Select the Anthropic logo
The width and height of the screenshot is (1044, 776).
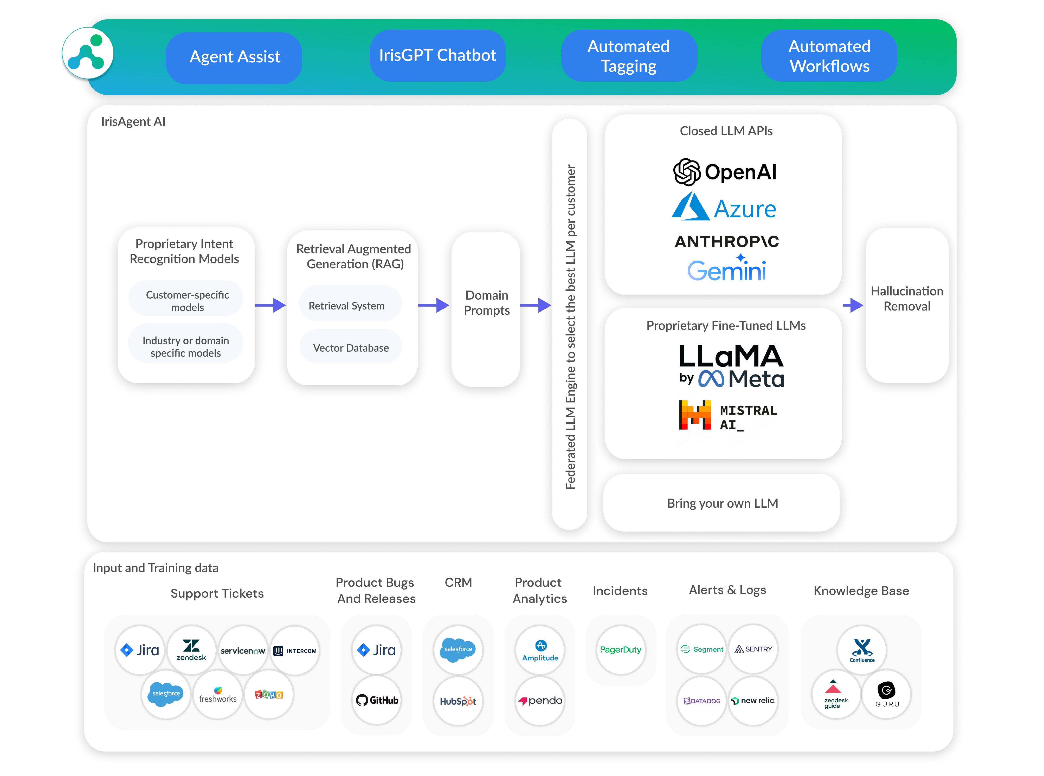(x=726, y=241)
